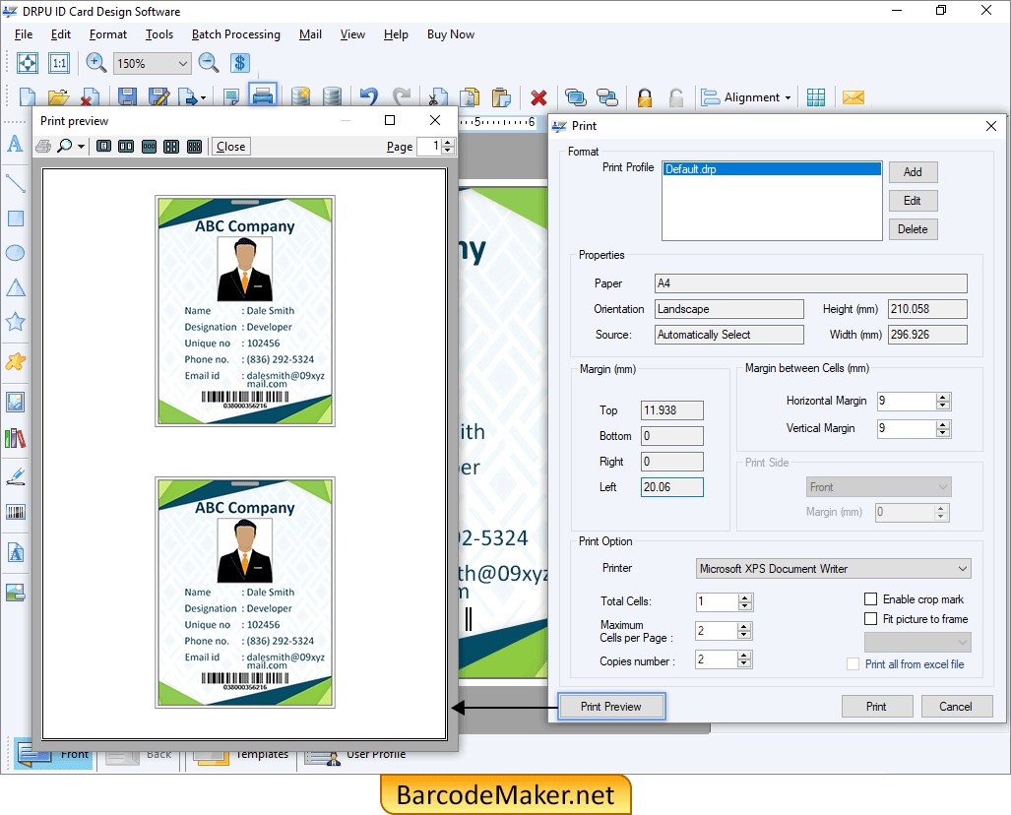Click the Add profile button
The height and width of the screenshot is (815, 1011).
coord(913,172)
